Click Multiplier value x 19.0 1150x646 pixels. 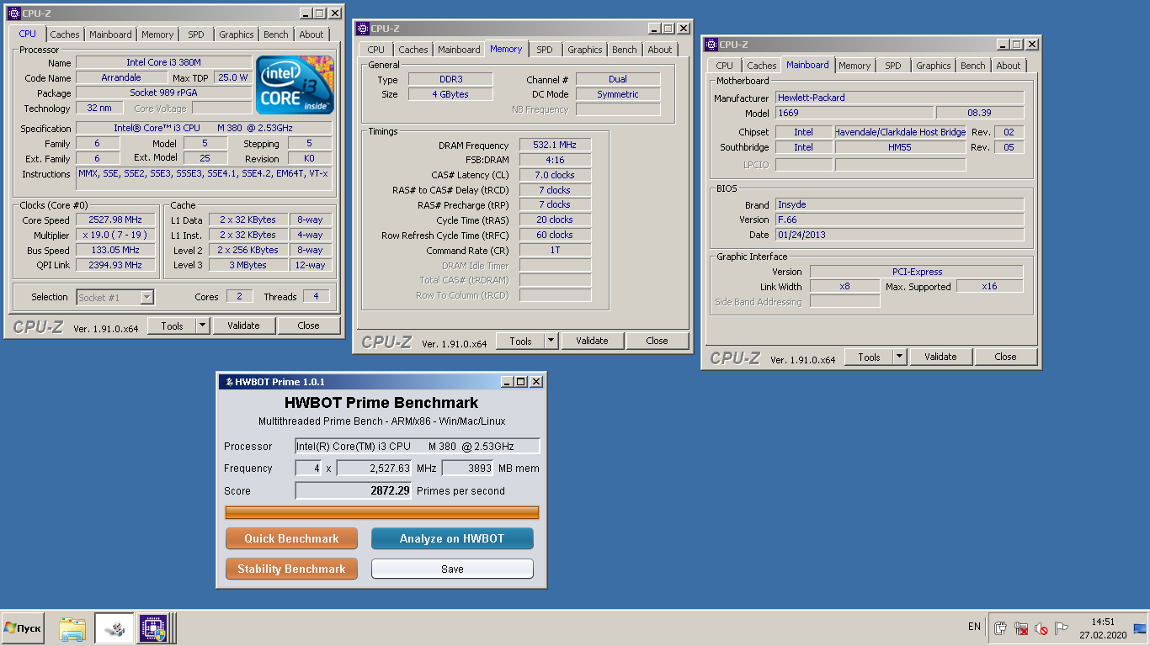[115, 235]
